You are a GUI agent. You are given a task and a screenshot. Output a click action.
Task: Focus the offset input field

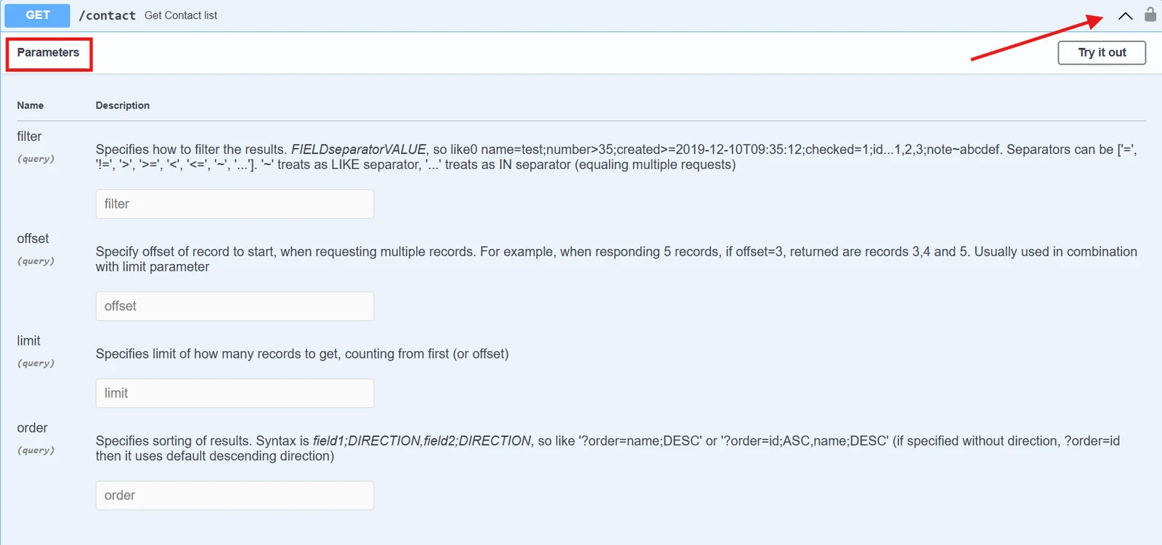(x=235, y=306)
